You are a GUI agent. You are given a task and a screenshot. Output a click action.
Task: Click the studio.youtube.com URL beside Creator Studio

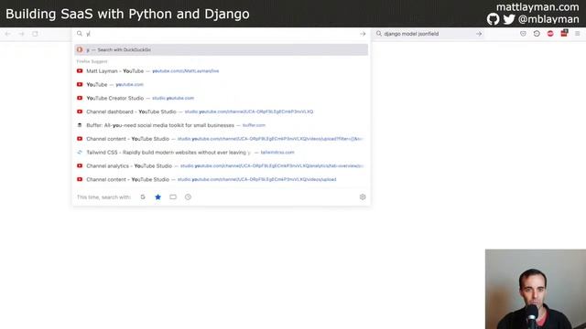click(173, 98)
